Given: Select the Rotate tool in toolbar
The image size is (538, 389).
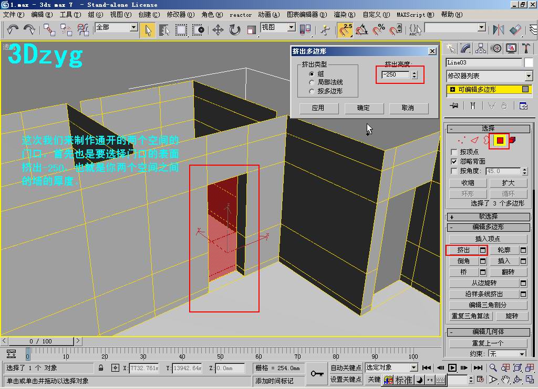Looking at the screenshot, I should 235,30.
